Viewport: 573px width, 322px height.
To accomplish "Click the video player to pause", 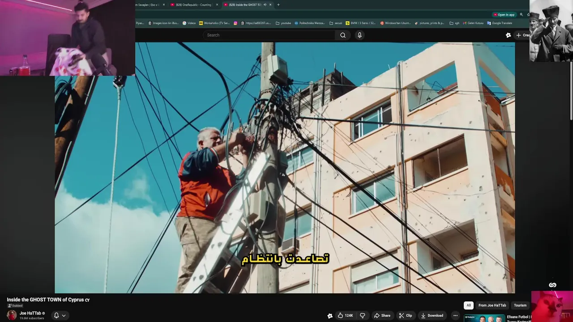I will tap(285, 168).
